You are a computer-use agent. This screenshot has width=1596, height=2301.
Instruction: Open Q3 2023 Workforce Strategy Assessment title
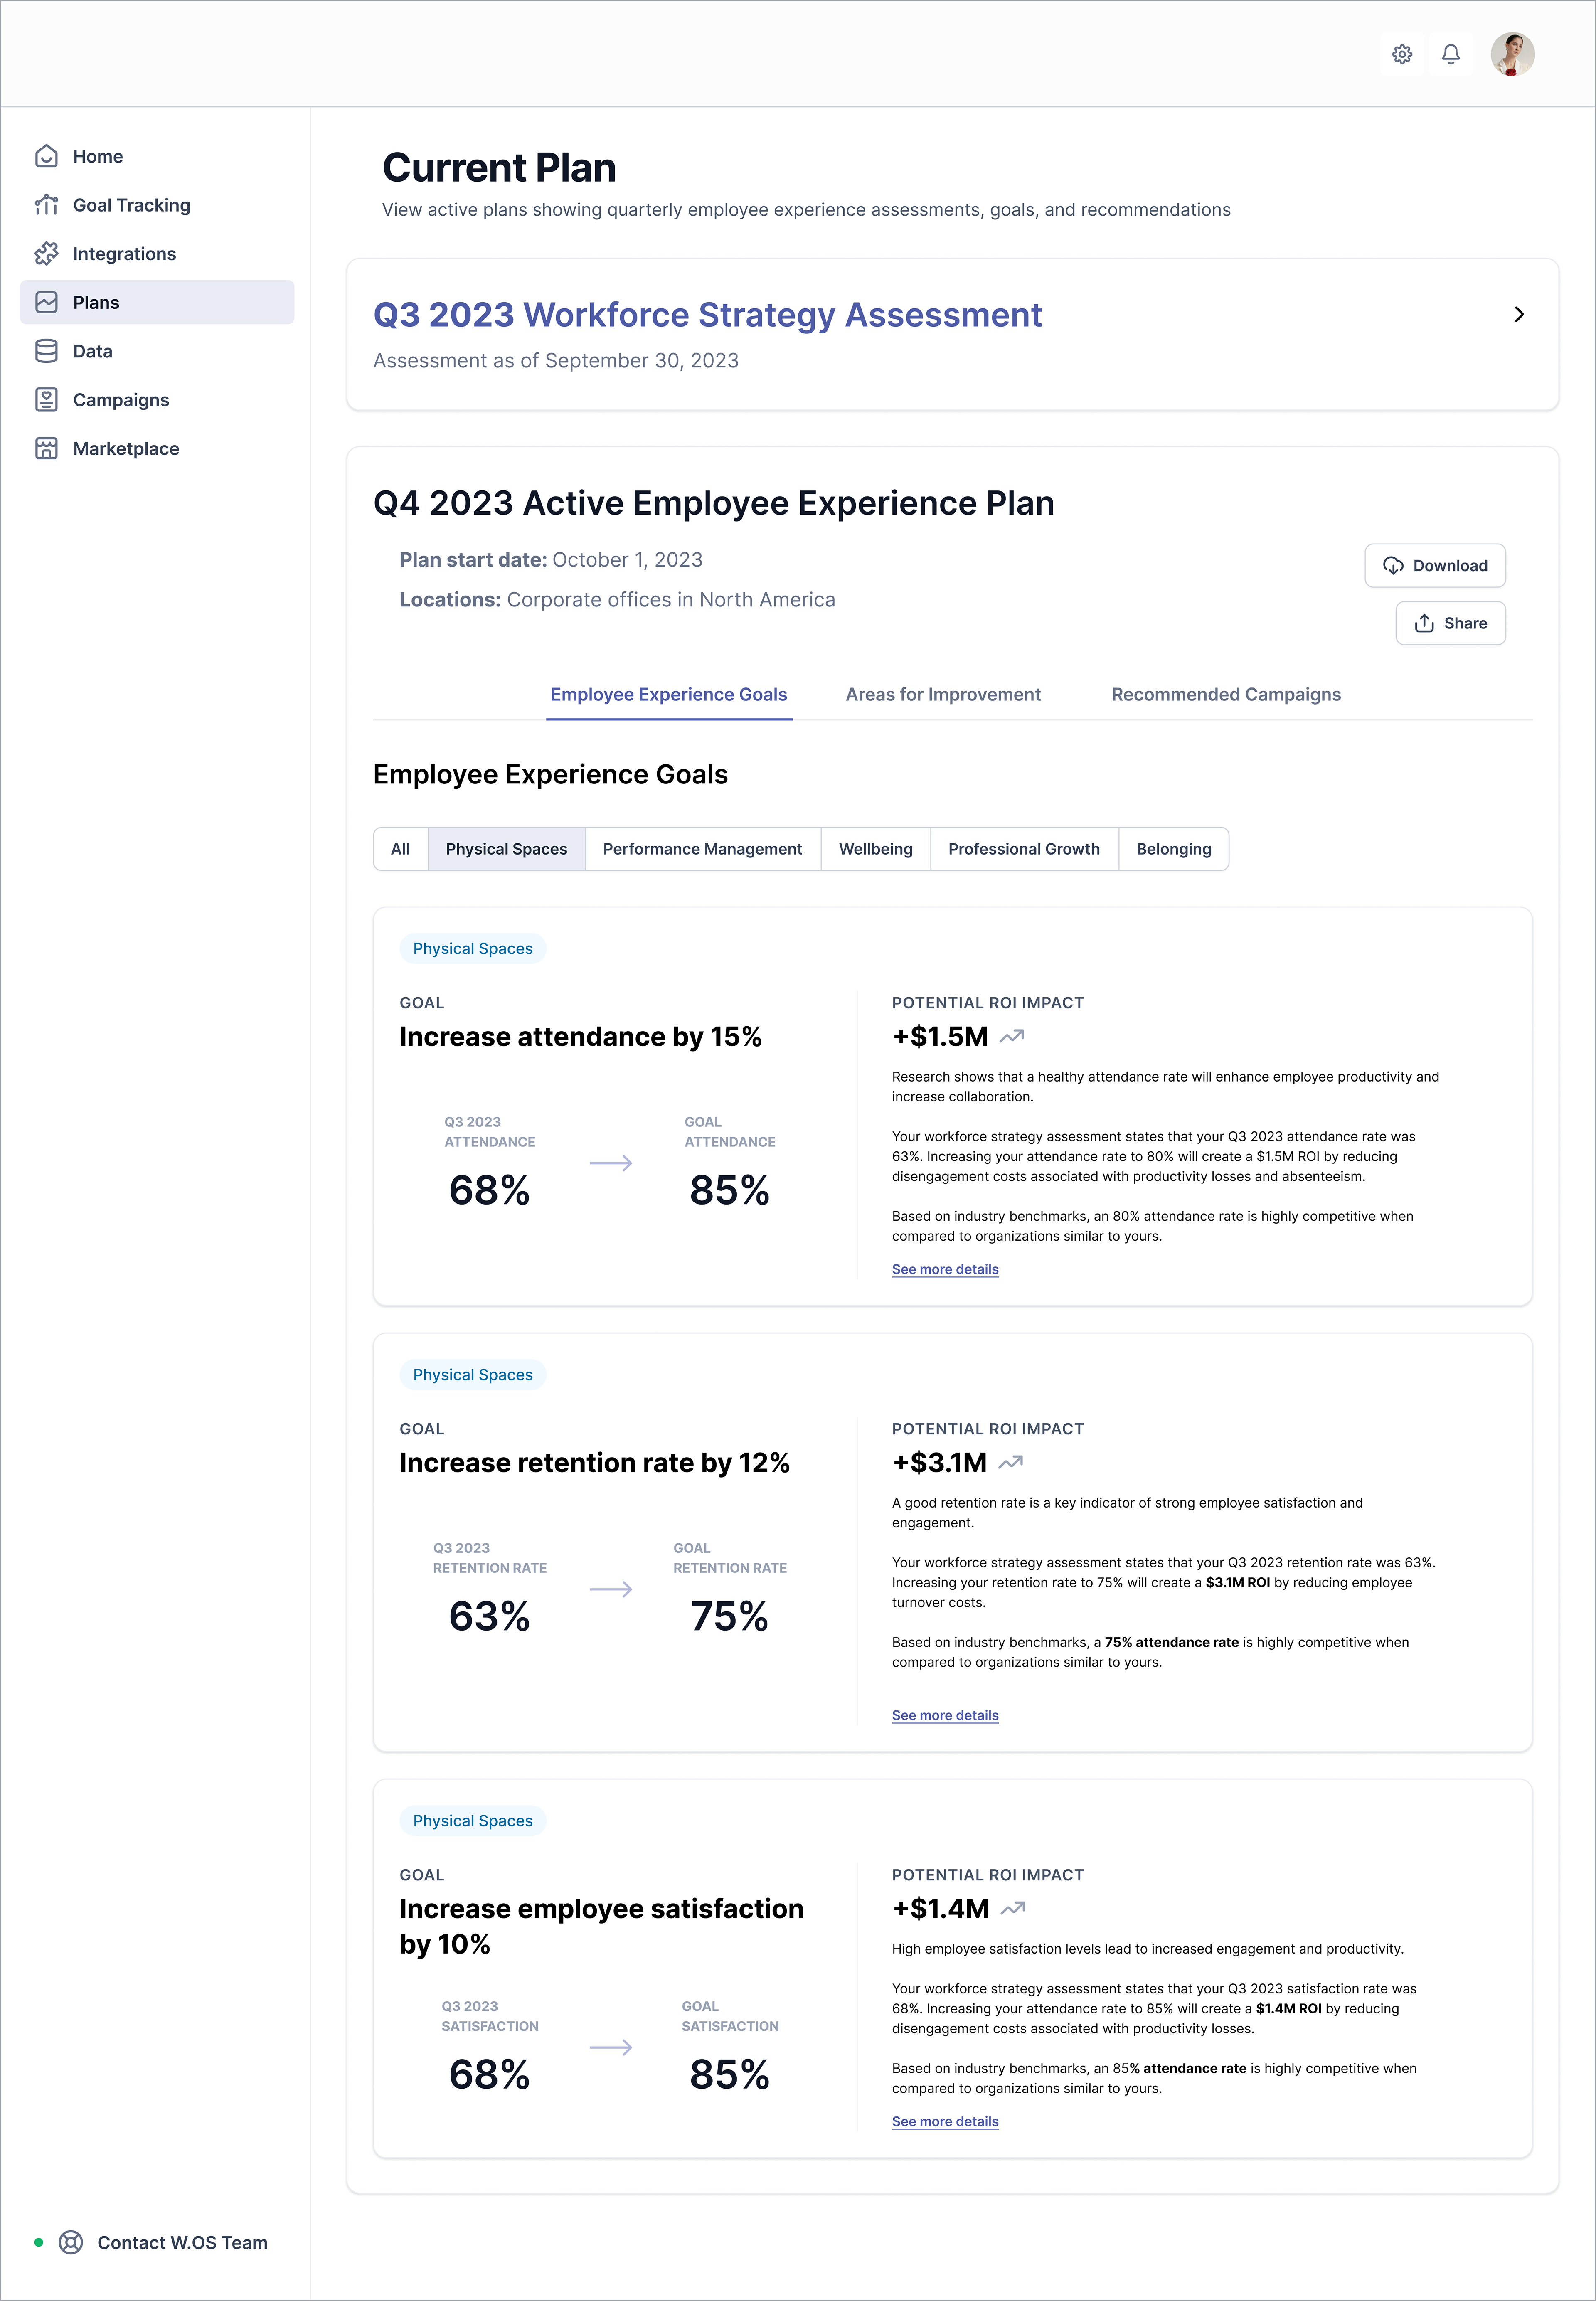tap(707, 315)
